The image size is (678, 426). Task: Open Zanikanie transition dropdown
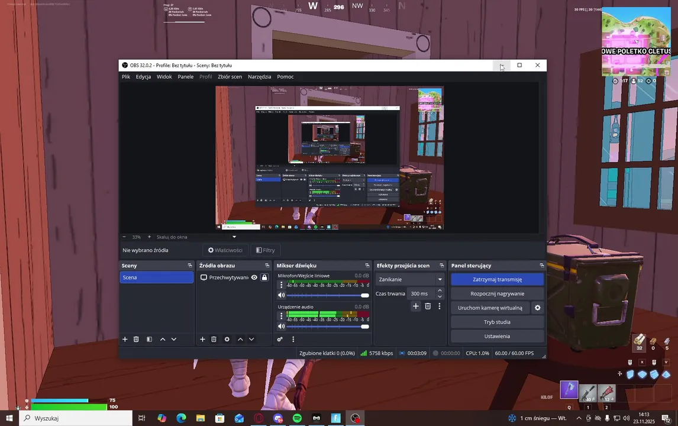click(x=410, y=279)
